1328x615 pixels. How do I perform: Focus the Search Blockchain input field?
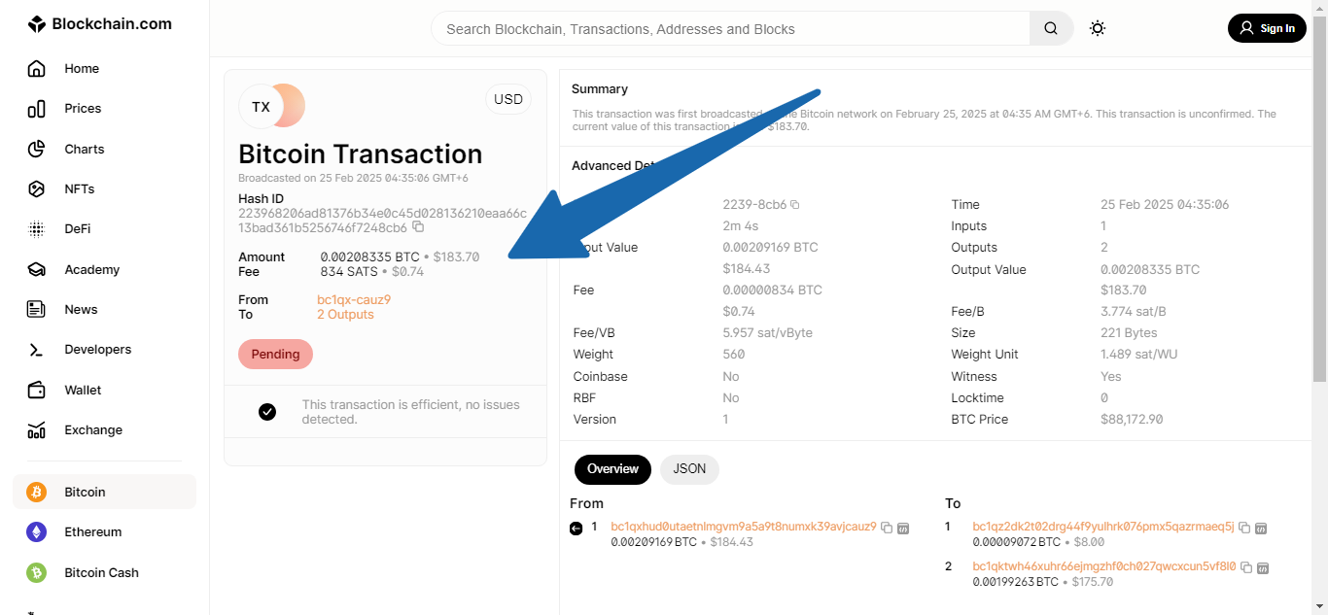point(730,28)
